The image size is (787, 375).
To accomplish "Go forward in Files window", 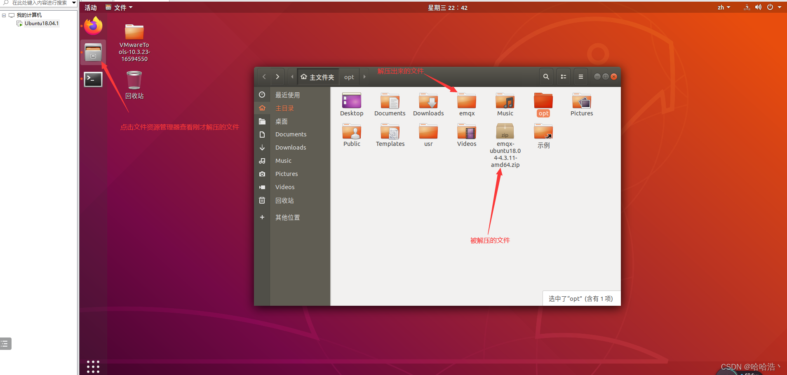I will click(277, 77).
